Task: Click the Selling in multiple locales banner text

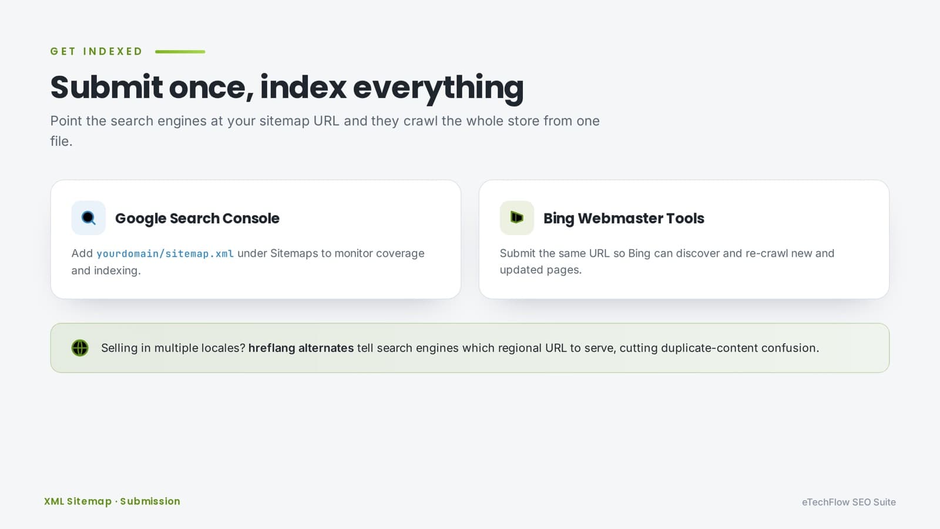Action: click(x=460, y=348)
